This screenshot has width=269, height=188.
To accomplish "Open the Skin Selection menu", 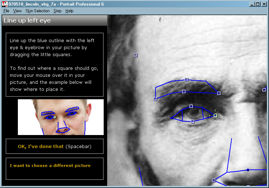I will pyautogui.click(x=37, y=11).
